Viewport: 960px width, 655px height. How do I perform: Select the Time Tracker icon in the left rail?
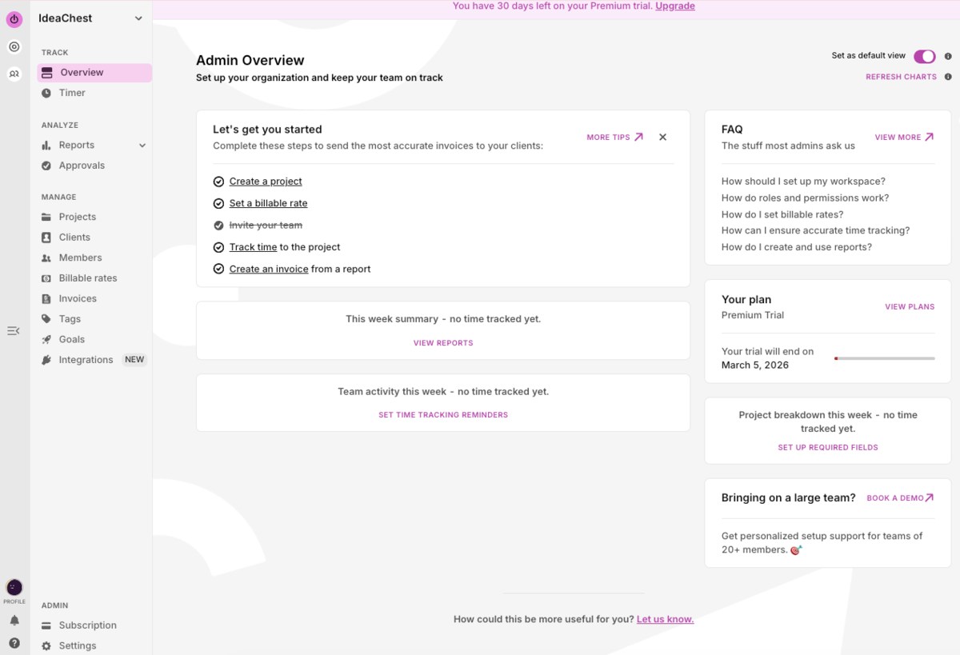(x=14, y=18)
